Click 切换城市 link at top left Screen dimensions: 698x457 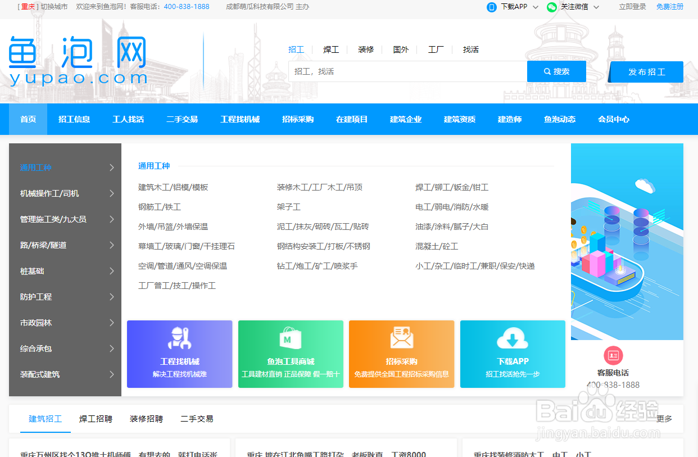(x=54, y=7)
